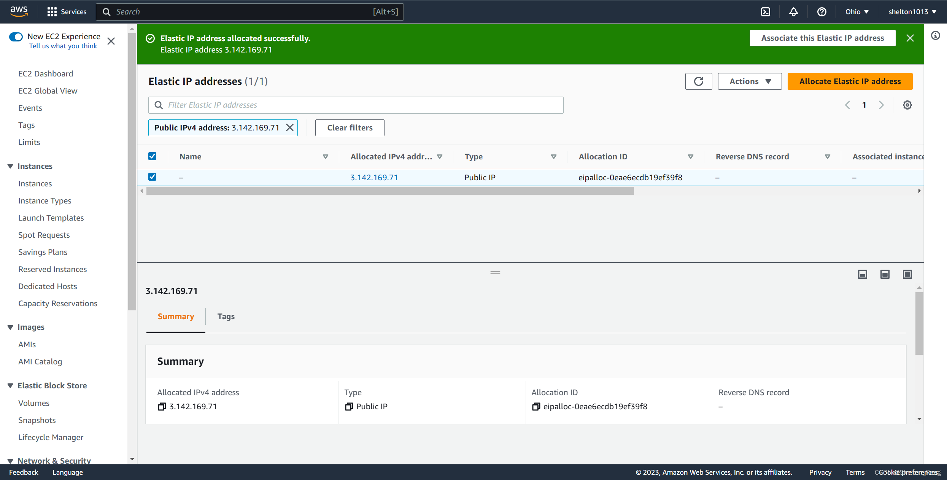947x480 pixels.
Task: Sort by the Allocation ID column
Action: (x=691, y=157)
